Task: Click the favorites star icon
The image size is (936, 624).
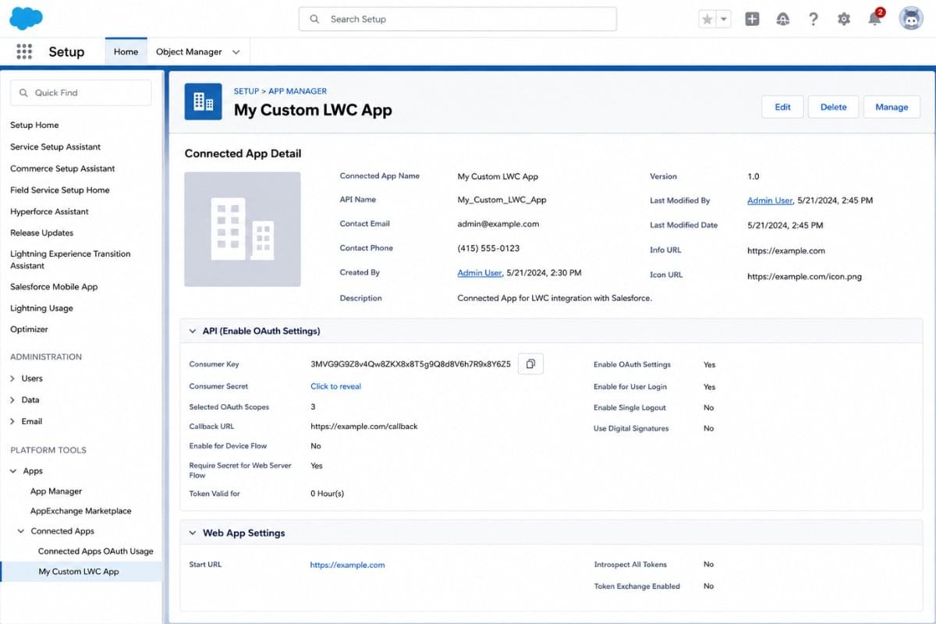Action: tap(707, 19)
